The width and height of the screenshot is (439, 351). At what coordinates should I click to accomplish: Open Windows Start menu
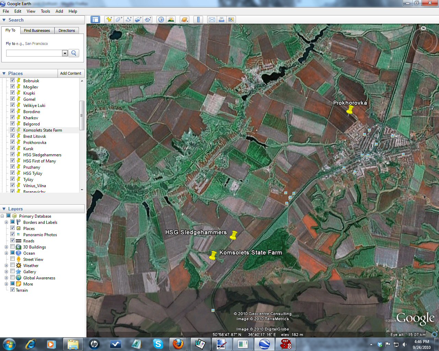pyautogui.click(x=9, y=344)
